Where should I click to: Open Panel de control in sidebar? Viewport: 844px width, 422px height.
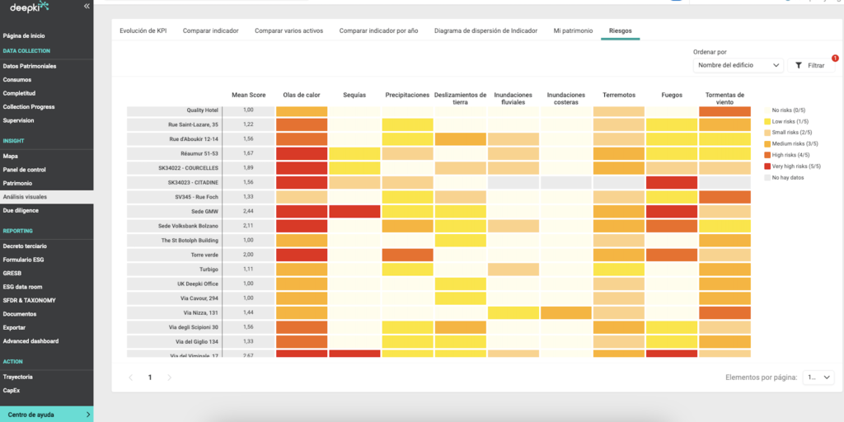point(24,170)
